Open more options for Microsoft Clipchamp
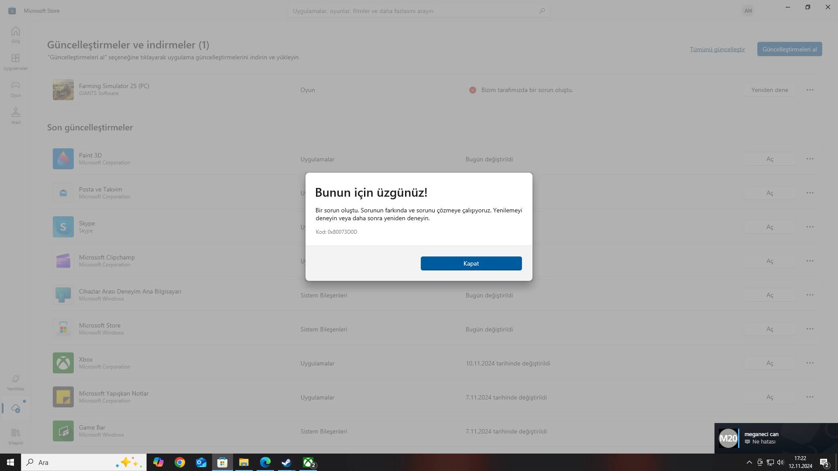This screenshot has height=471, width=838. (810, 261)
